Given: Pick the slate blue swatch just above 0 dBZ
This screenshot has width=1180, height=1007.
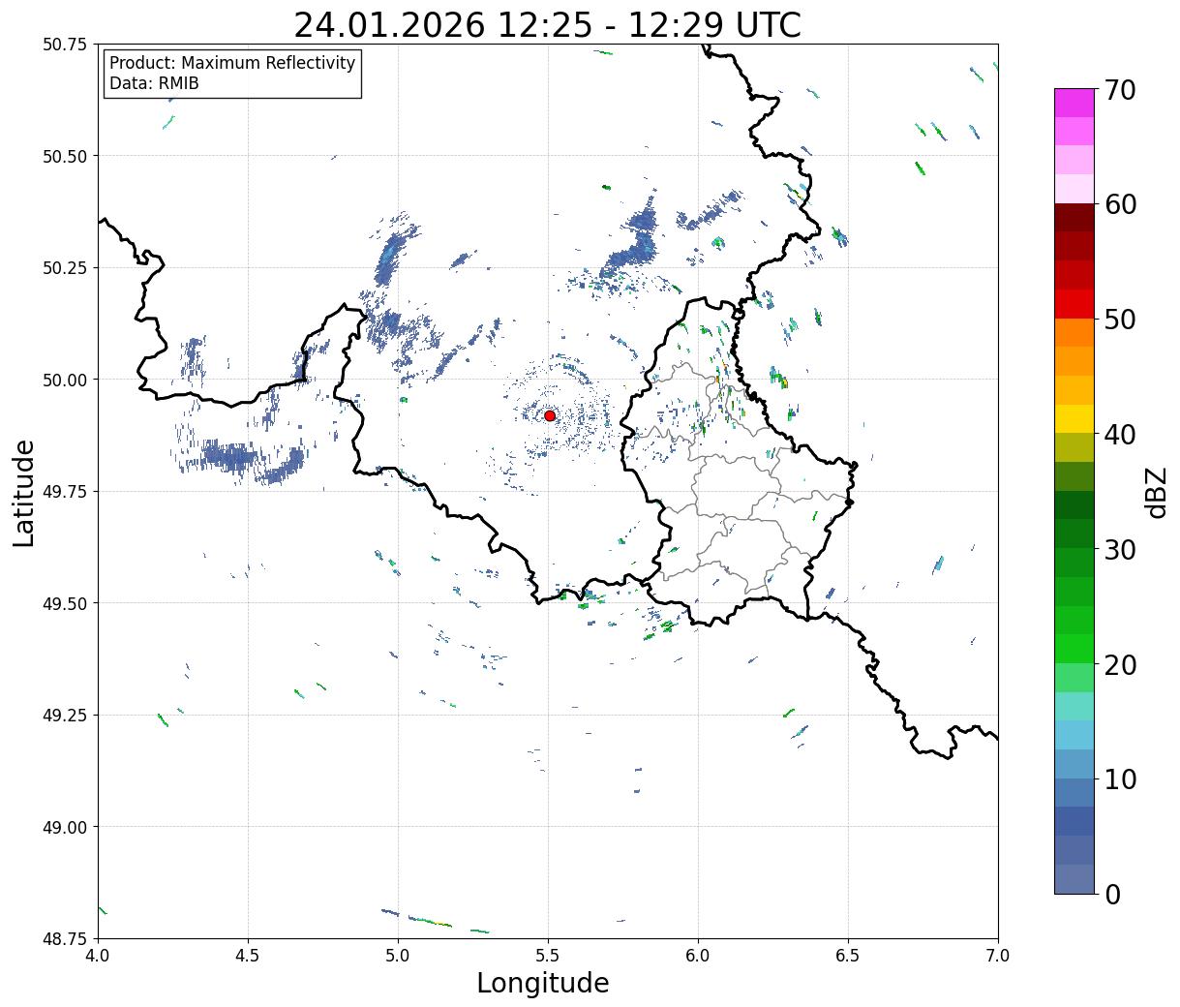Looking at the screenshot, I should click(x=1074, y=879).
